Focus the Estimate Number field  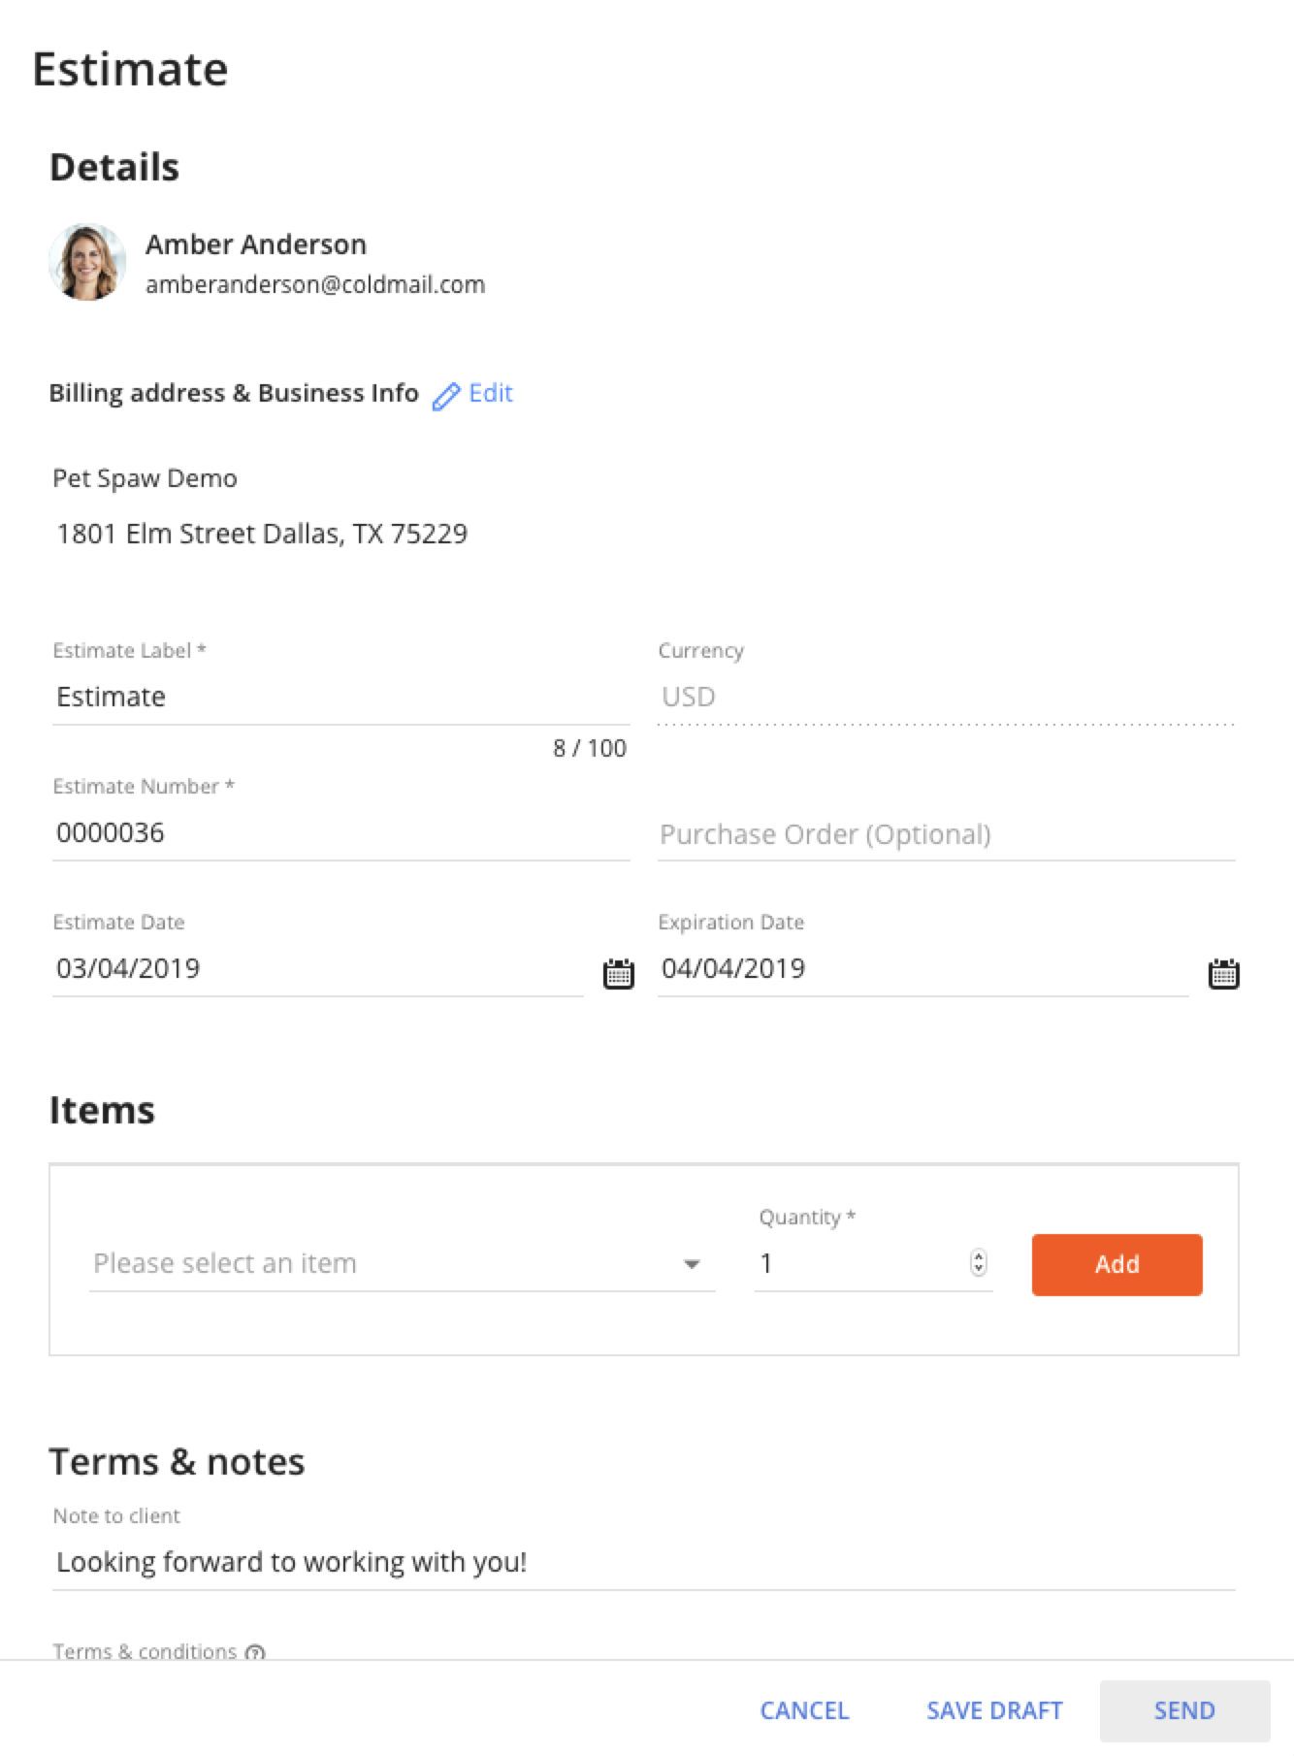point(341,833)
